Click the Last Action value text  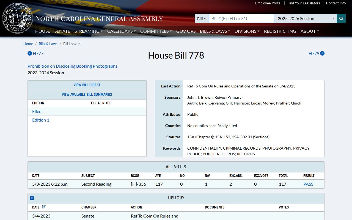click(x=241, y=86)
